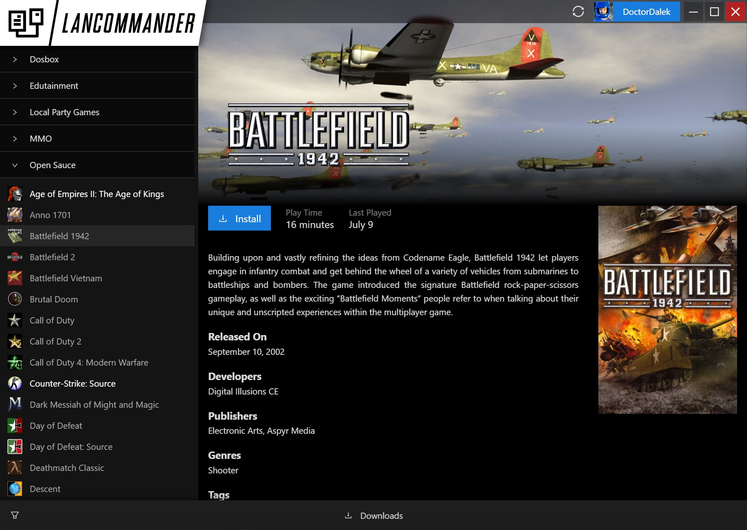Select Counter-Strike: Source from the game list

click(x=72, y=383)
